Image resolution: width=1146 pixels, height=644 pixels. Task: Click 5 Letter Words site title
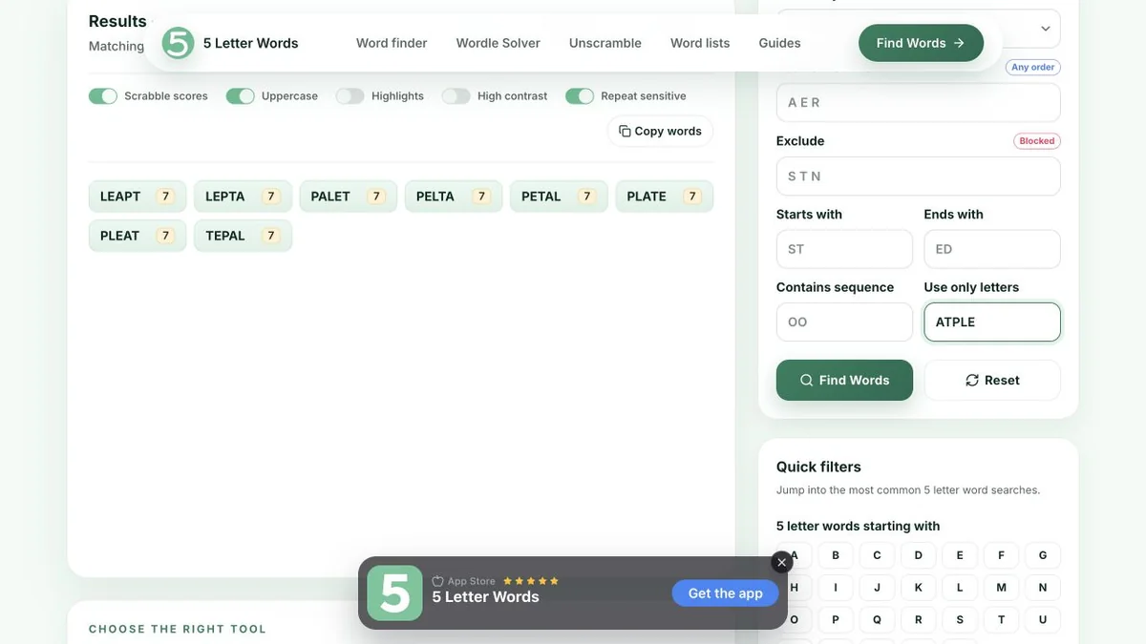pos(251,43)
